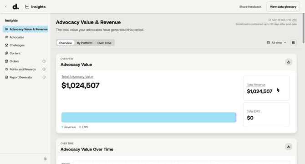This screenshot has height=164, width=305.
Task: Click the large $1,024,507 total value
Action: 80,85
